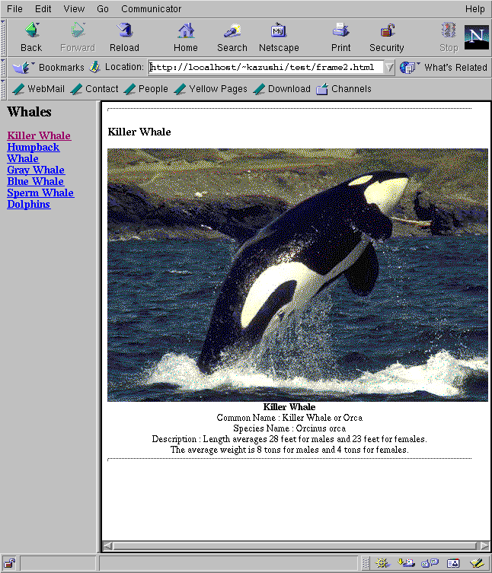
Task: Collapse the personal toolbar handle
Action: 3,89
